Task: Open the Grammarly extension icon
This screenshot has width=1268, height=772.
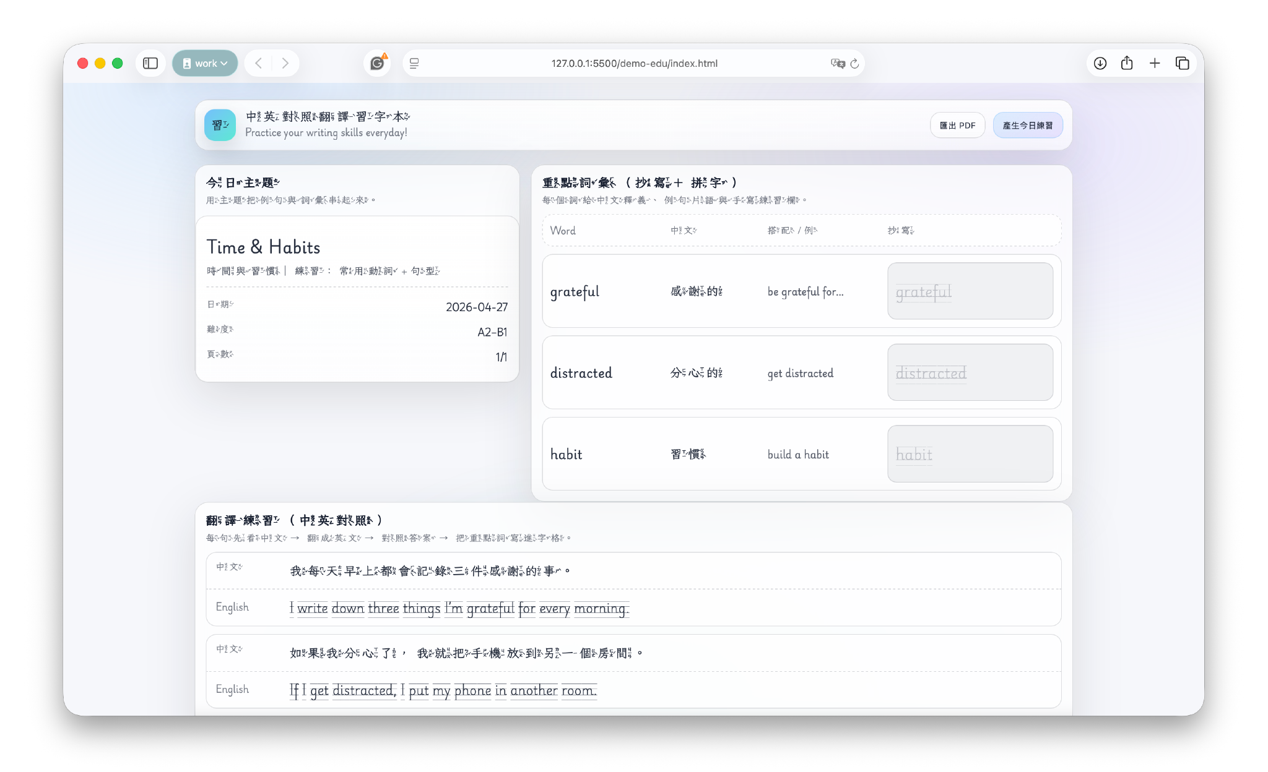Action: click(377, 63)
